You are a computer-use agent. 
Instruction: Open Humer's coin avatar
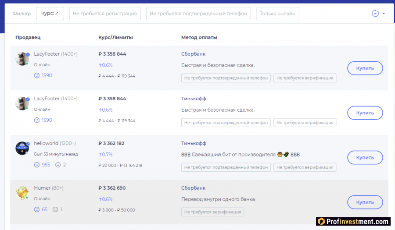(22, 193)
